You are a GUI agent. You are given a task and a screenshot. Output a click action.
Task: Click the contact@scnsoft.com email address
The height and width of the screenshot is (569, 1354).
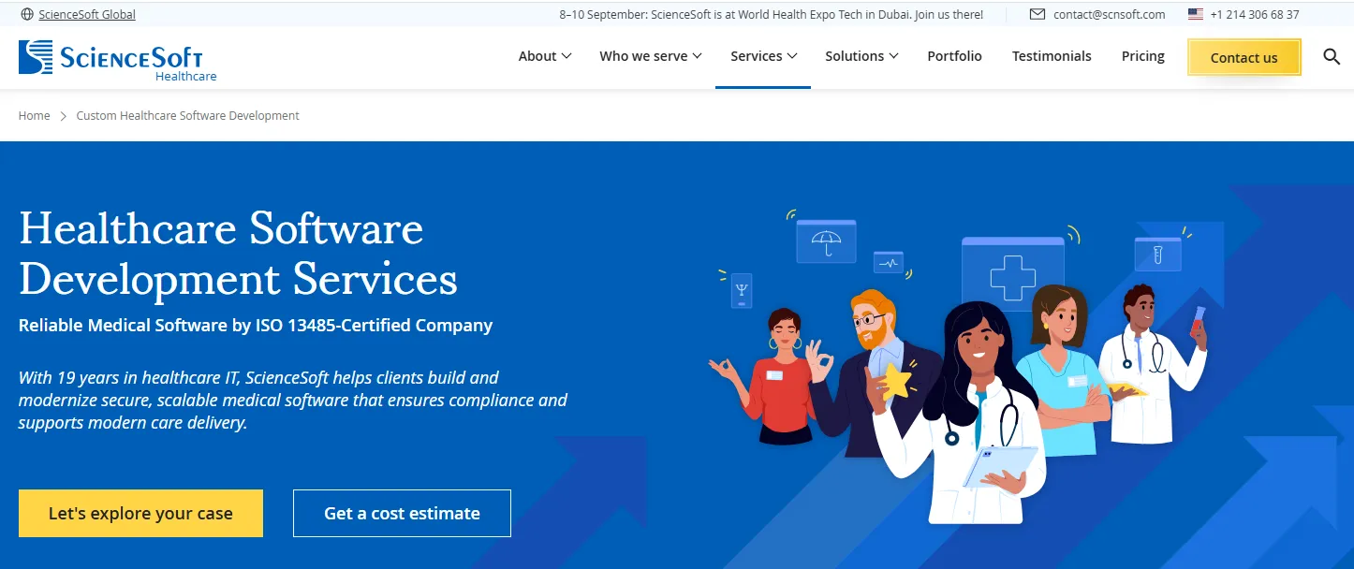[x=1109, y=14]
